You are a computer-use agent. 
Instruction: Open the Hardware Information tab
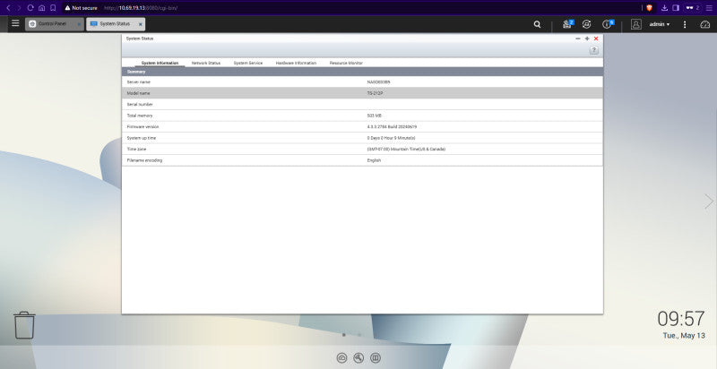pos(296,63)
